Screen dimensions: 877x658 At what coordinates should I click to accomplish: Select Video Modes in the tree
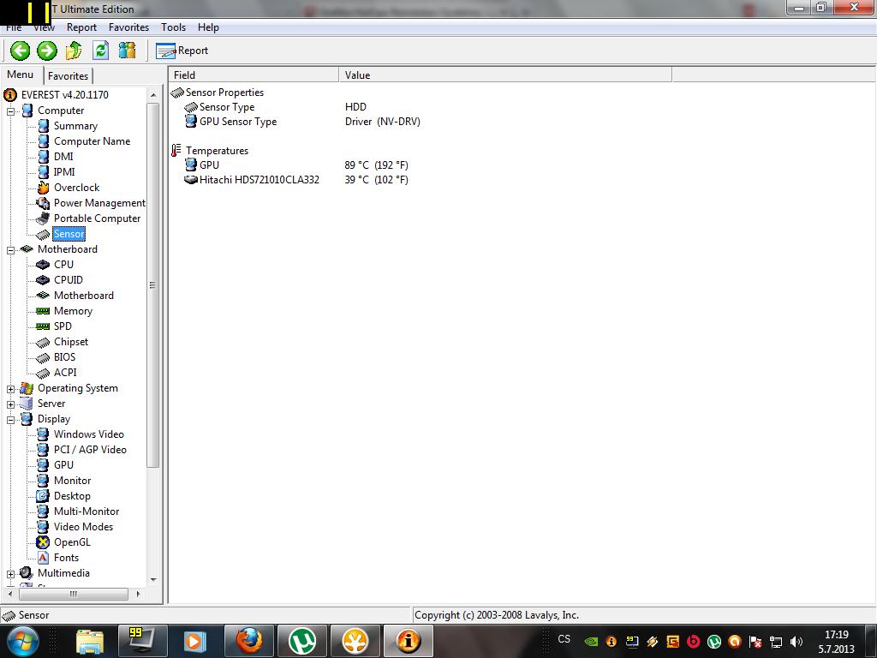[83, 527]
